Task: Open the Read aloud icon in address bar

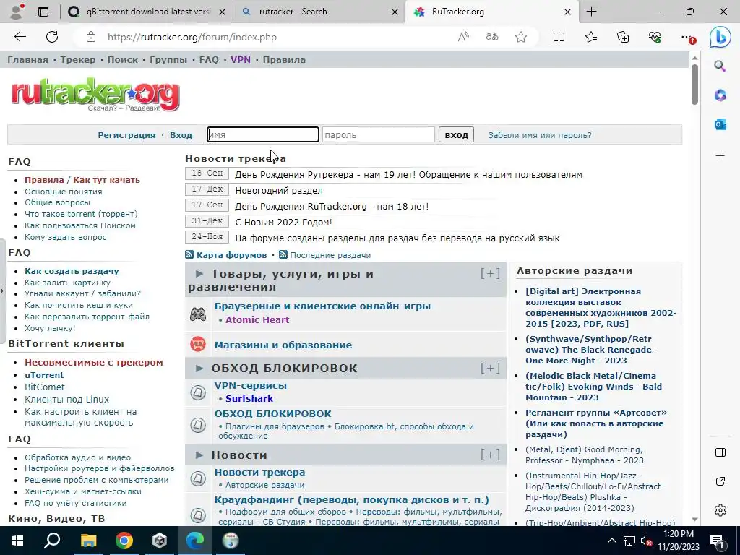Action: 463,37
